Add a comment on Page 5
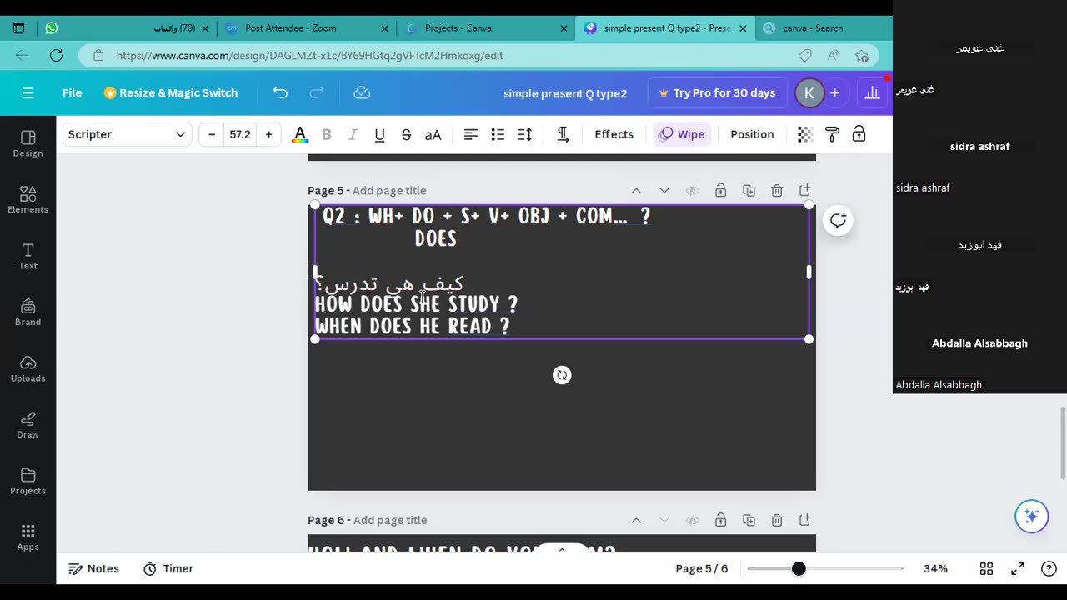 (x=838, y=221)
